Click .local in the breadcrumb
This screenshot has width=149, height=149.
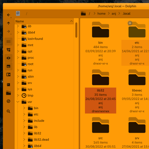click(127, 13)
